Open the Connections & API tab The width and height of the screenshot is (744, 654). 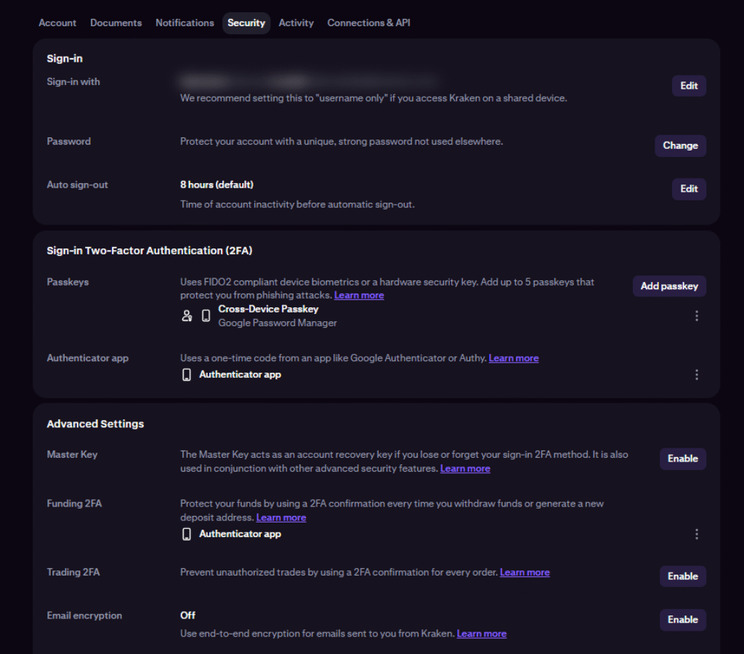point(368,23)
